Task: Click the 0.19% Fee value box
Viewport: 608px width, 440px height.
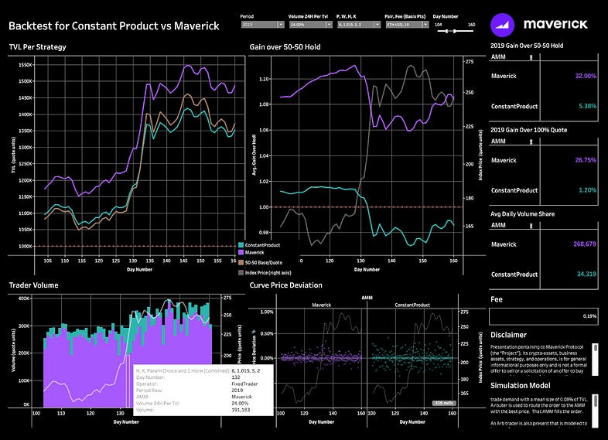Action: [x=543, y=316]
